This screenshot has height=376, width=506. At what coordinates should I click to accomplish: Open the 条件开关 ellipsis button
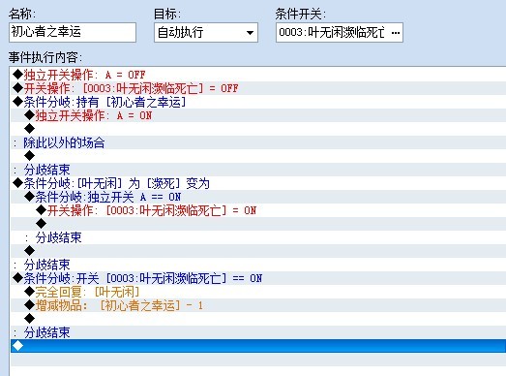coord(396,33)
